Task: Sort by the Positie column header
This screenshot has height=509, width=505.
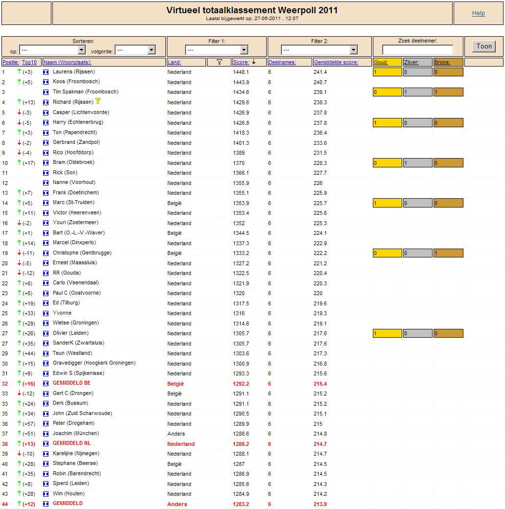Action: coord(11,62)
